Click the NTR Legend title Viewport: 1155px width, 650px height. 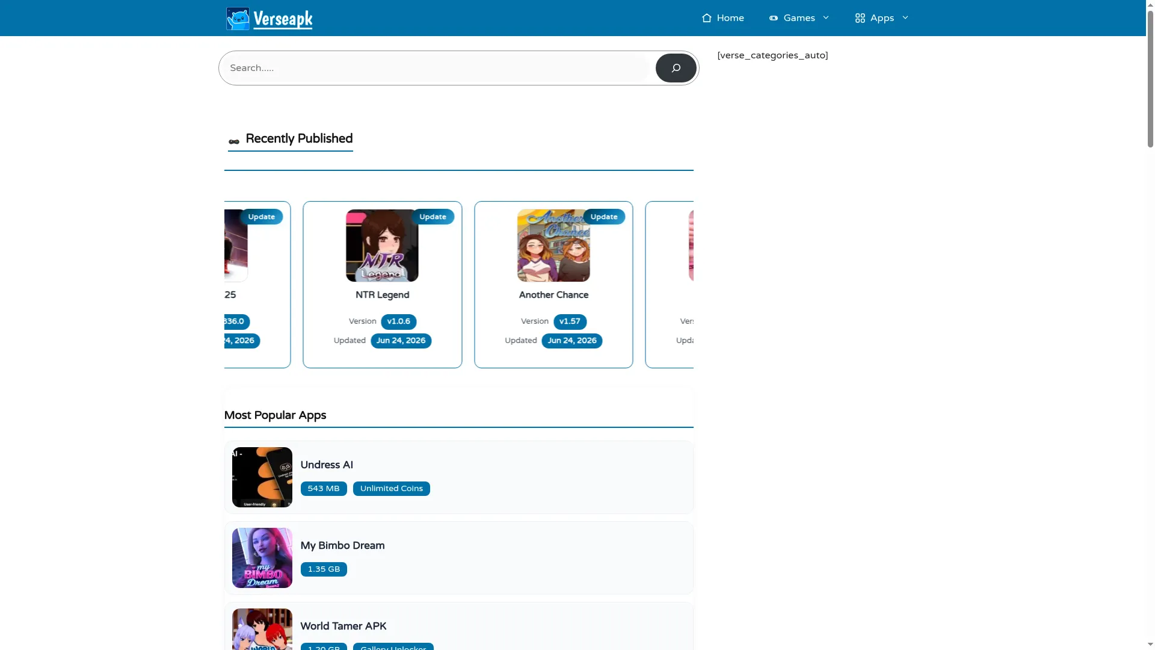pos(382,295)
